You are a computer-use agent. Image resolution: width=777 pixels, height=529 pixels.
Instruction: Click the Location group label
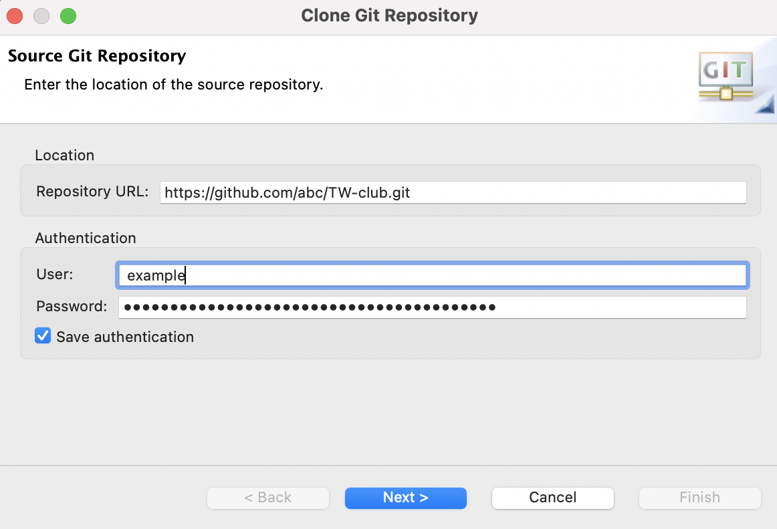[65, 155]
